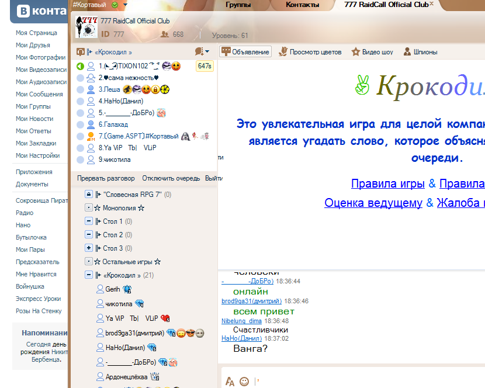Select user Gerih in channel list

(112, 289)
